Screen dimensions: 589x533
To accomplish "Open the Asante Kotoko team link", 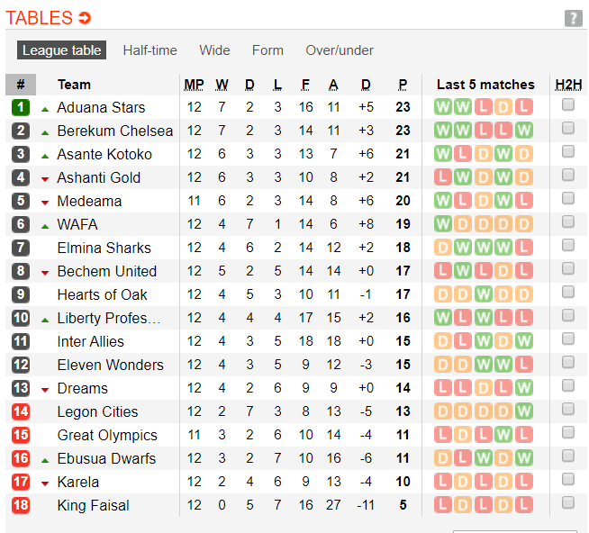I will click(x=104, y=154).
